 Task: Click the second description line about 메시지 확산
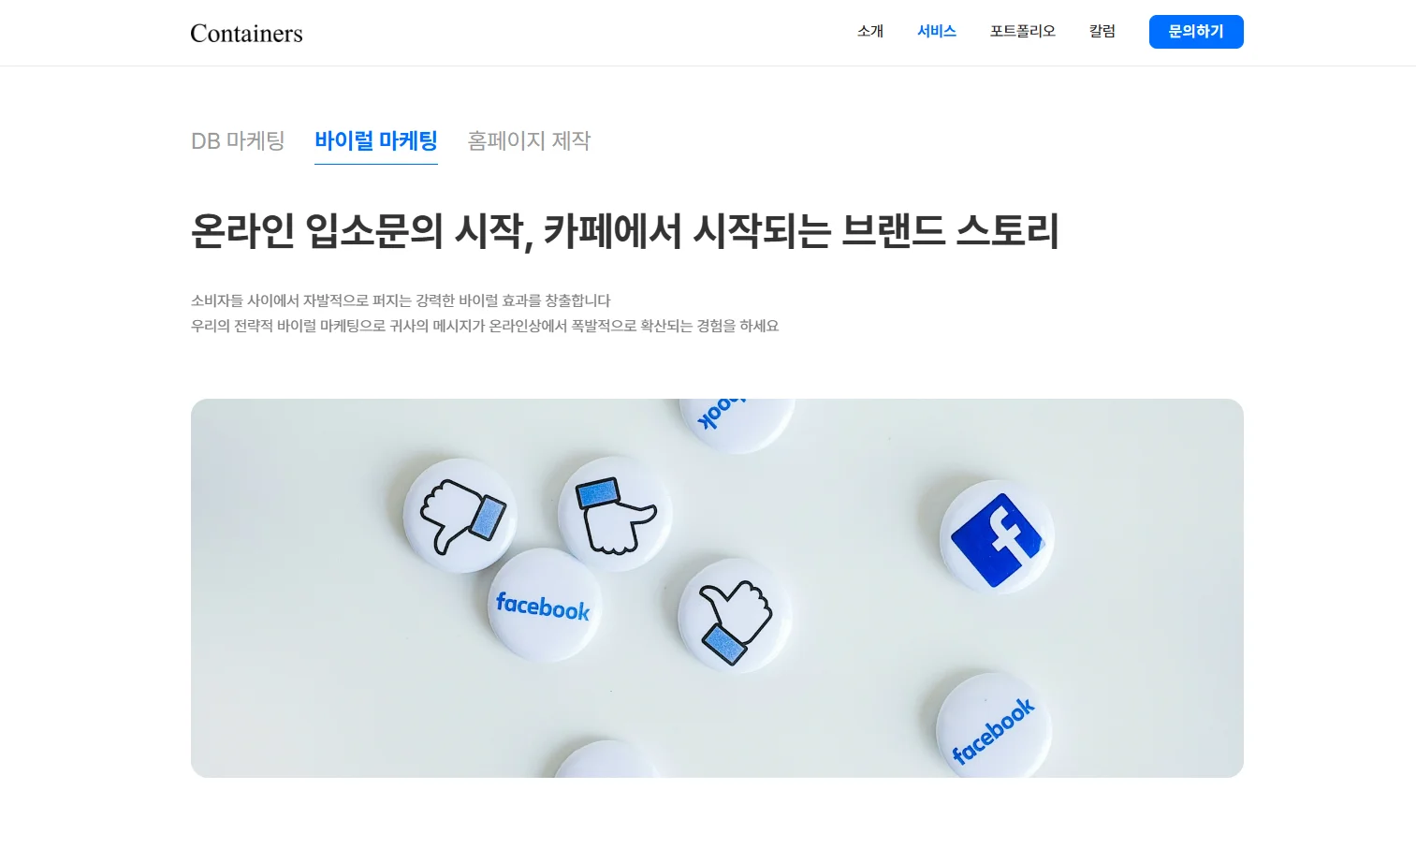485,326
